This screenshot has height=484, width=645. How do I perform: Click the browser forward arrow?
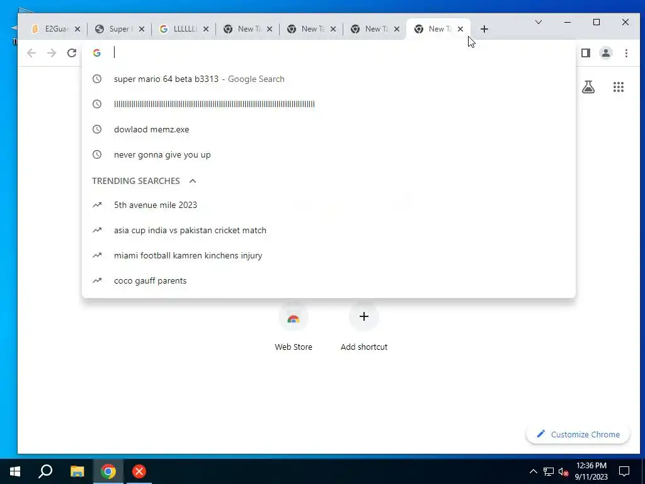pos(52,53)
